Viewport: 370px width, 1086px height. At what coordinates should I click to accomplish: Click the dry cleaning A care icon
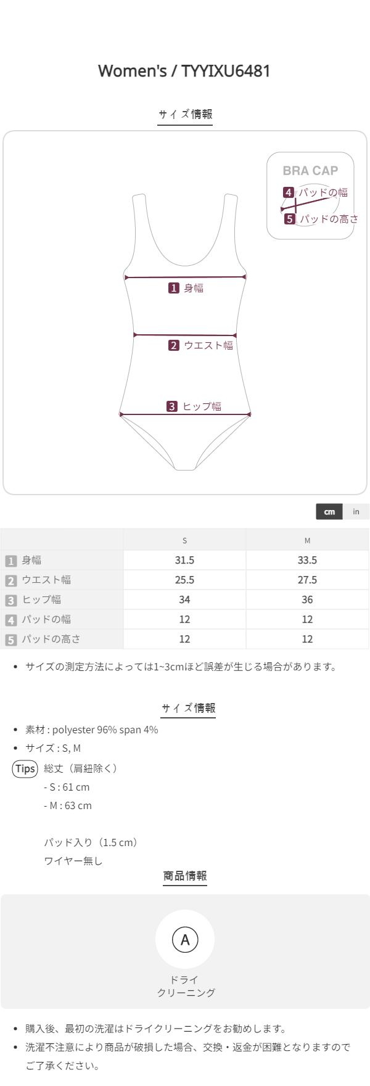[185, 940]
